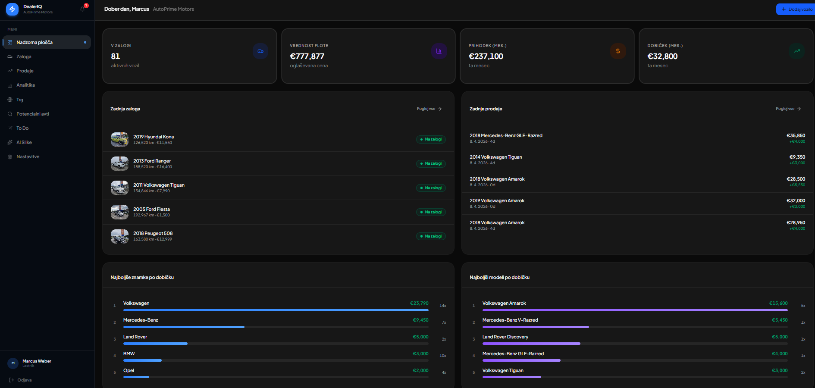This screenshot has width=815, height=388.
Task: Go to the Analitika menu item
Action: pyautogui.click(x=25, y=85)
